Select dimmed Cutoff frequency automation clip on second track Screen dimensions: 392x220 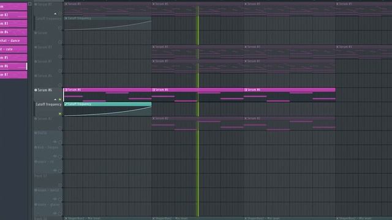pos(108,23)
